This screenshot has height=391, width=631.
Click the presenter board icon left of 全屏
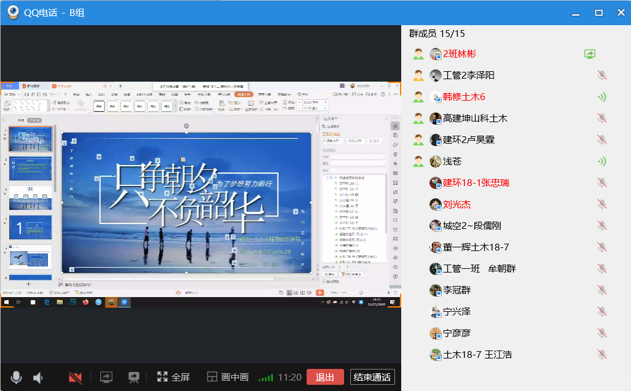coord(133,377)
